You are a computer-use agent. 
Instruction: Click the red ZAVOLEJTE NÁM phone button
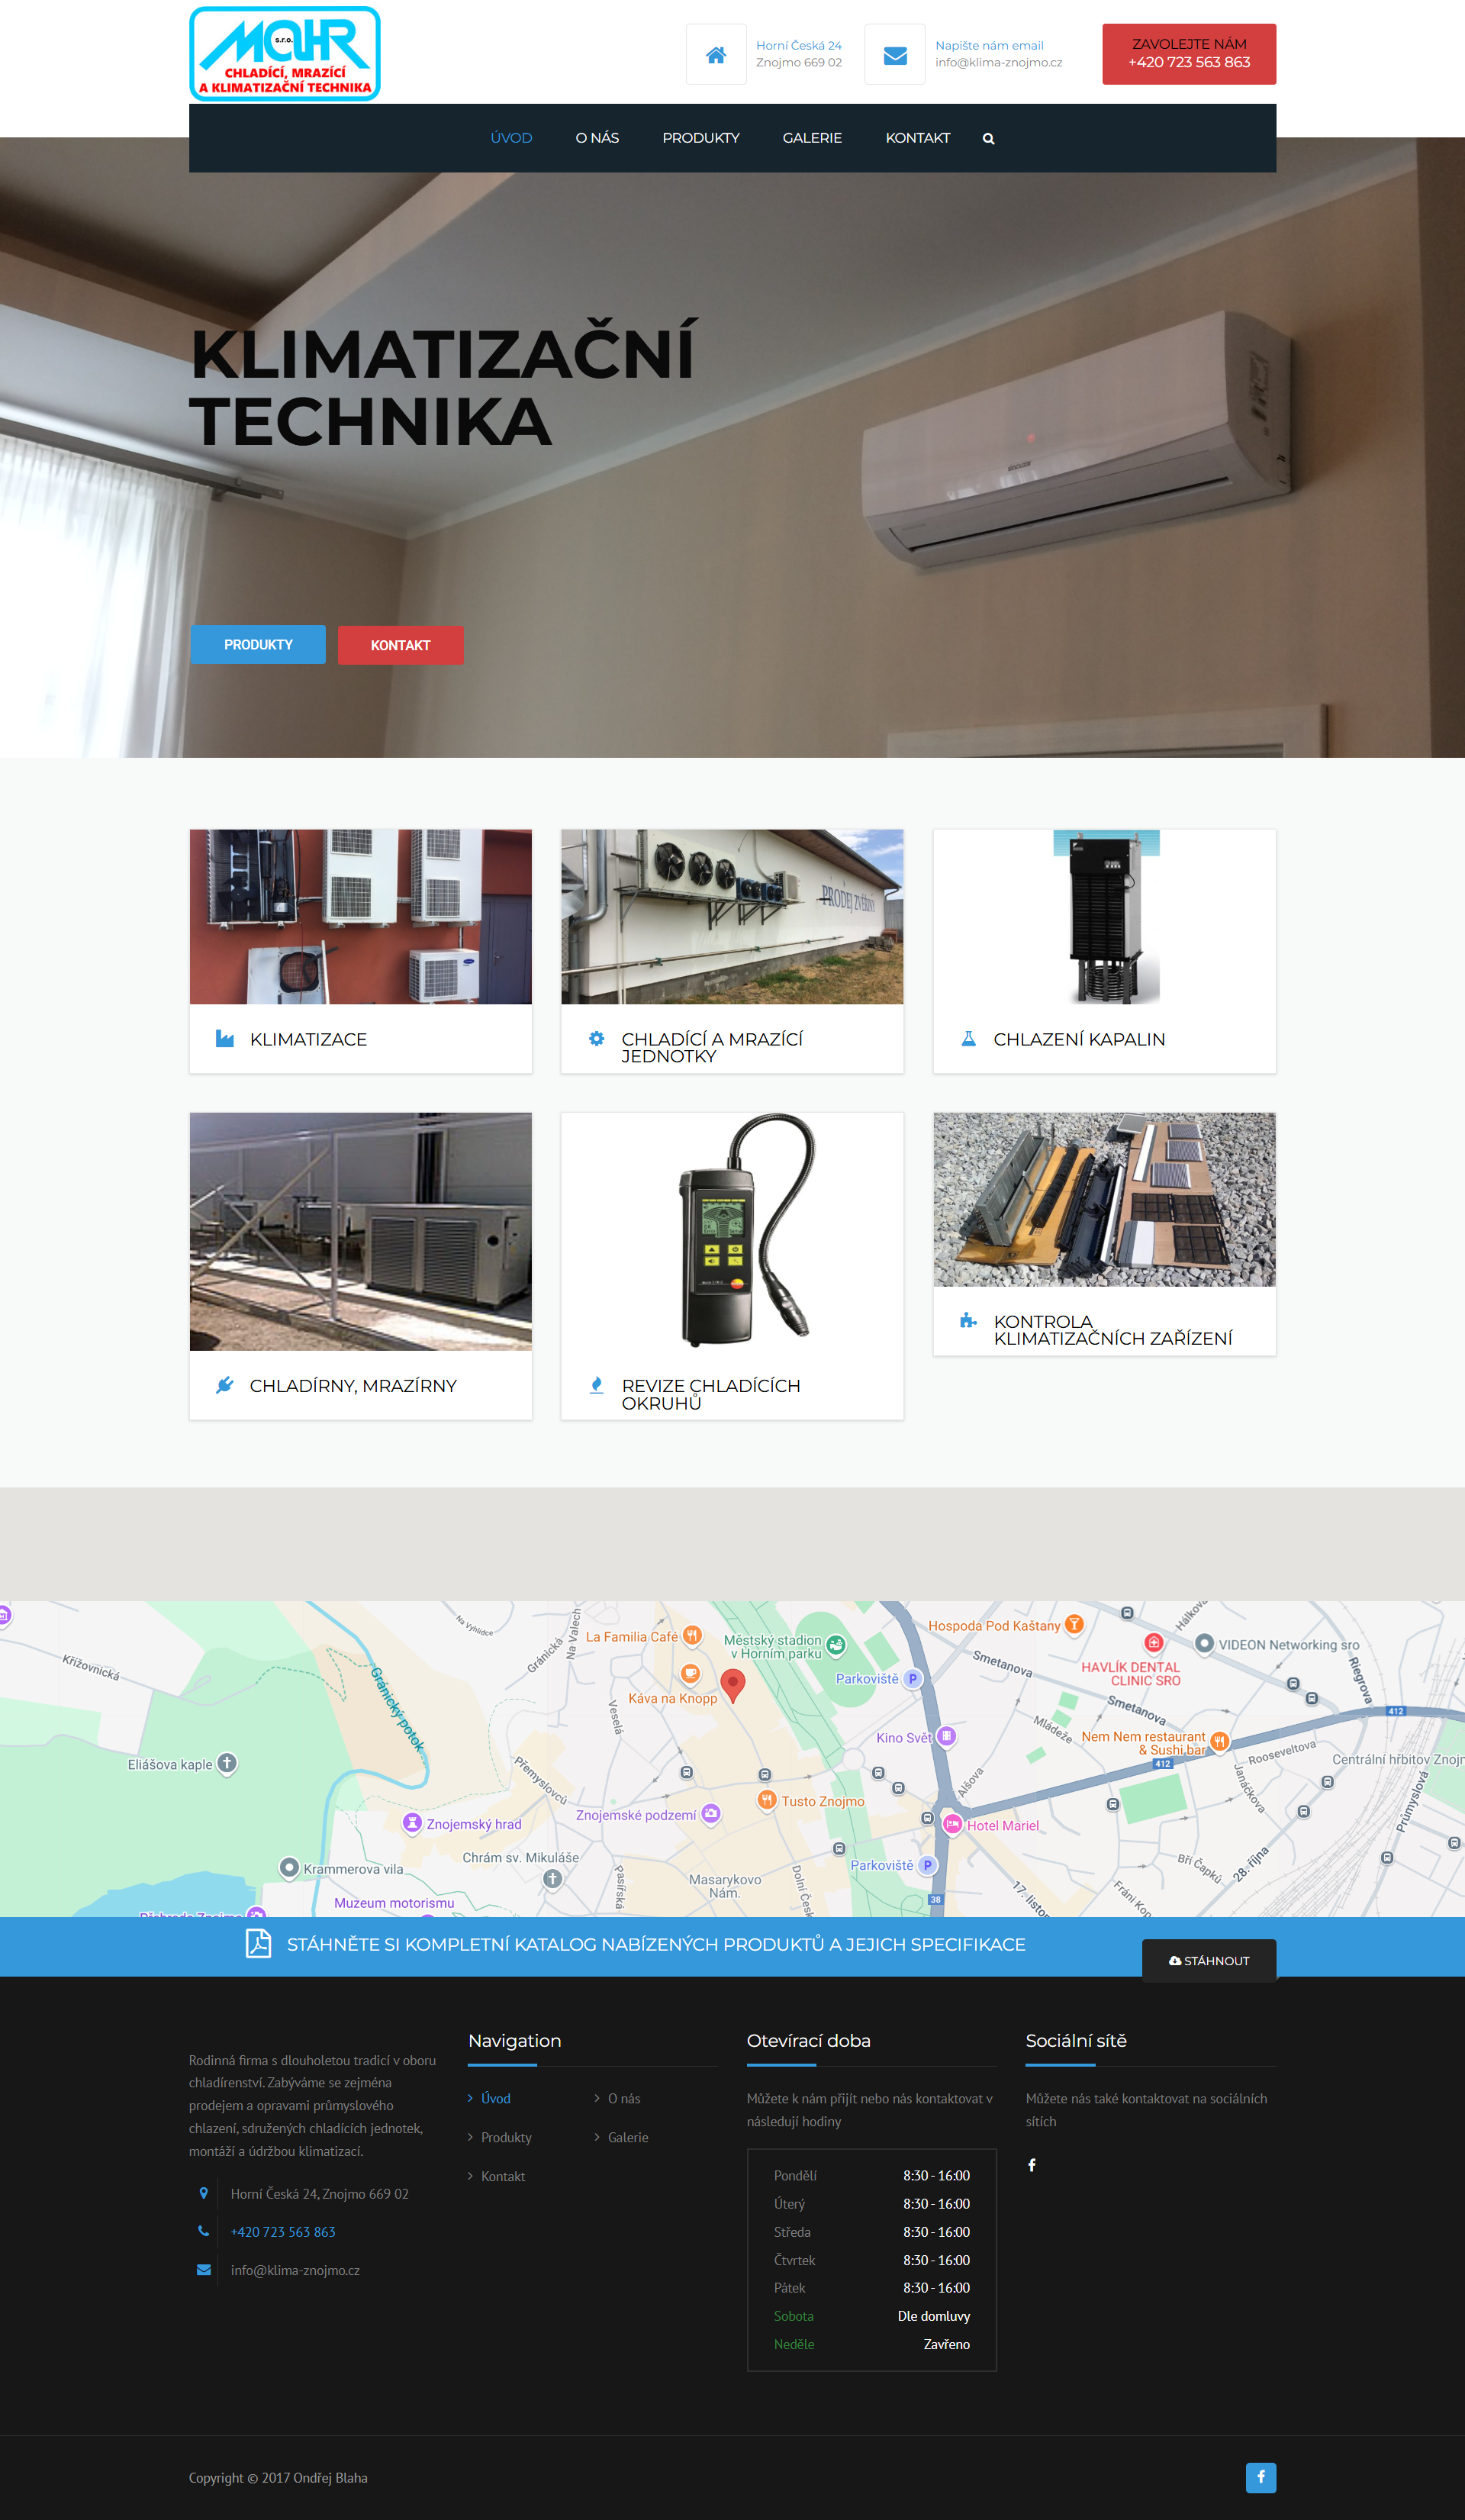(1188, 54)
